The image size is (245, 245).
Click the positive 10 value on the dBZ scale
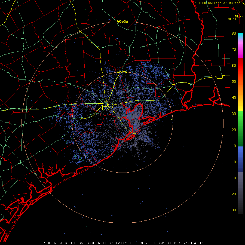coord(234,146)
